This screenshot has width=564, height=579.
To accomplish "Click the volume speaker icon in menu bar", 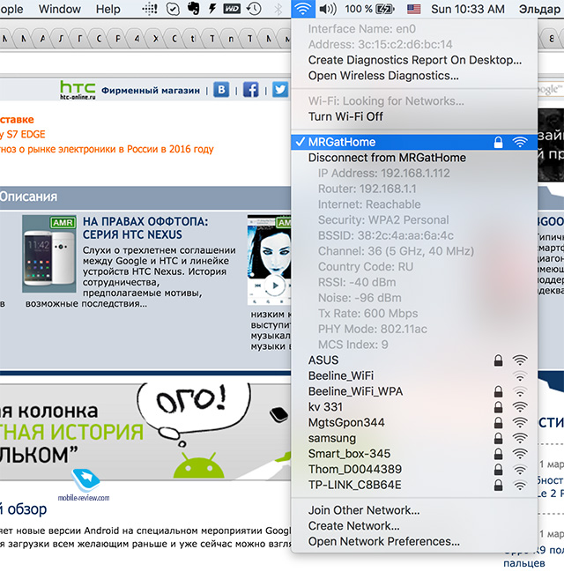I will pyautogui.click(x=328, y=9).
